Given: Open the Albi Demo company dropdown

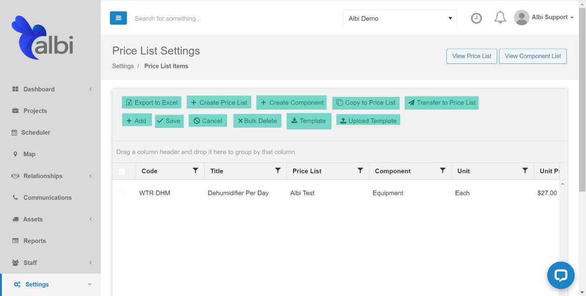Looking at the screenshot, I should coord(399,18).
